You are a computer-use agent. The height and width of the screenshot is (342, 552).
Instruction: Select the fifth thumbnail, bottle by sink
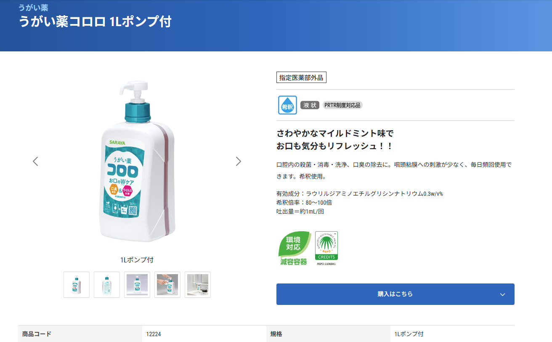coord(198,285)
